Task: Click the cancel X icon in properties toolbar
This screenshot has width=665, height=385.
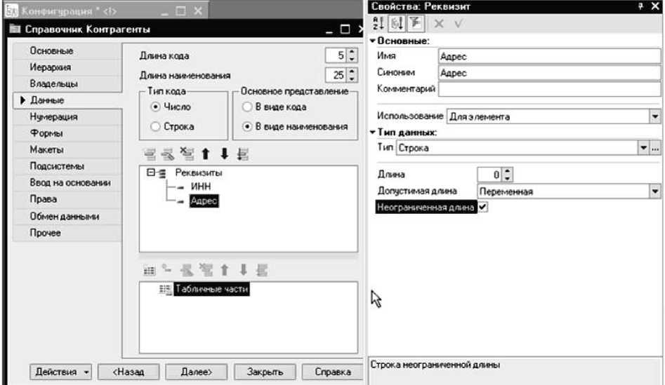Action: coord(439,24)
